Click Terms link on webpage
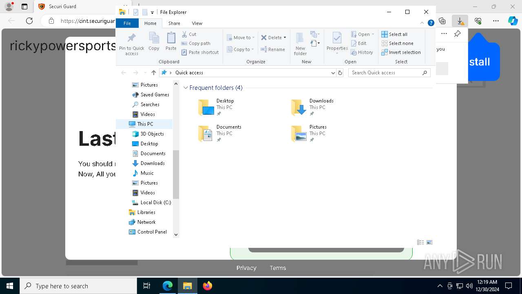 coord(278,268)
